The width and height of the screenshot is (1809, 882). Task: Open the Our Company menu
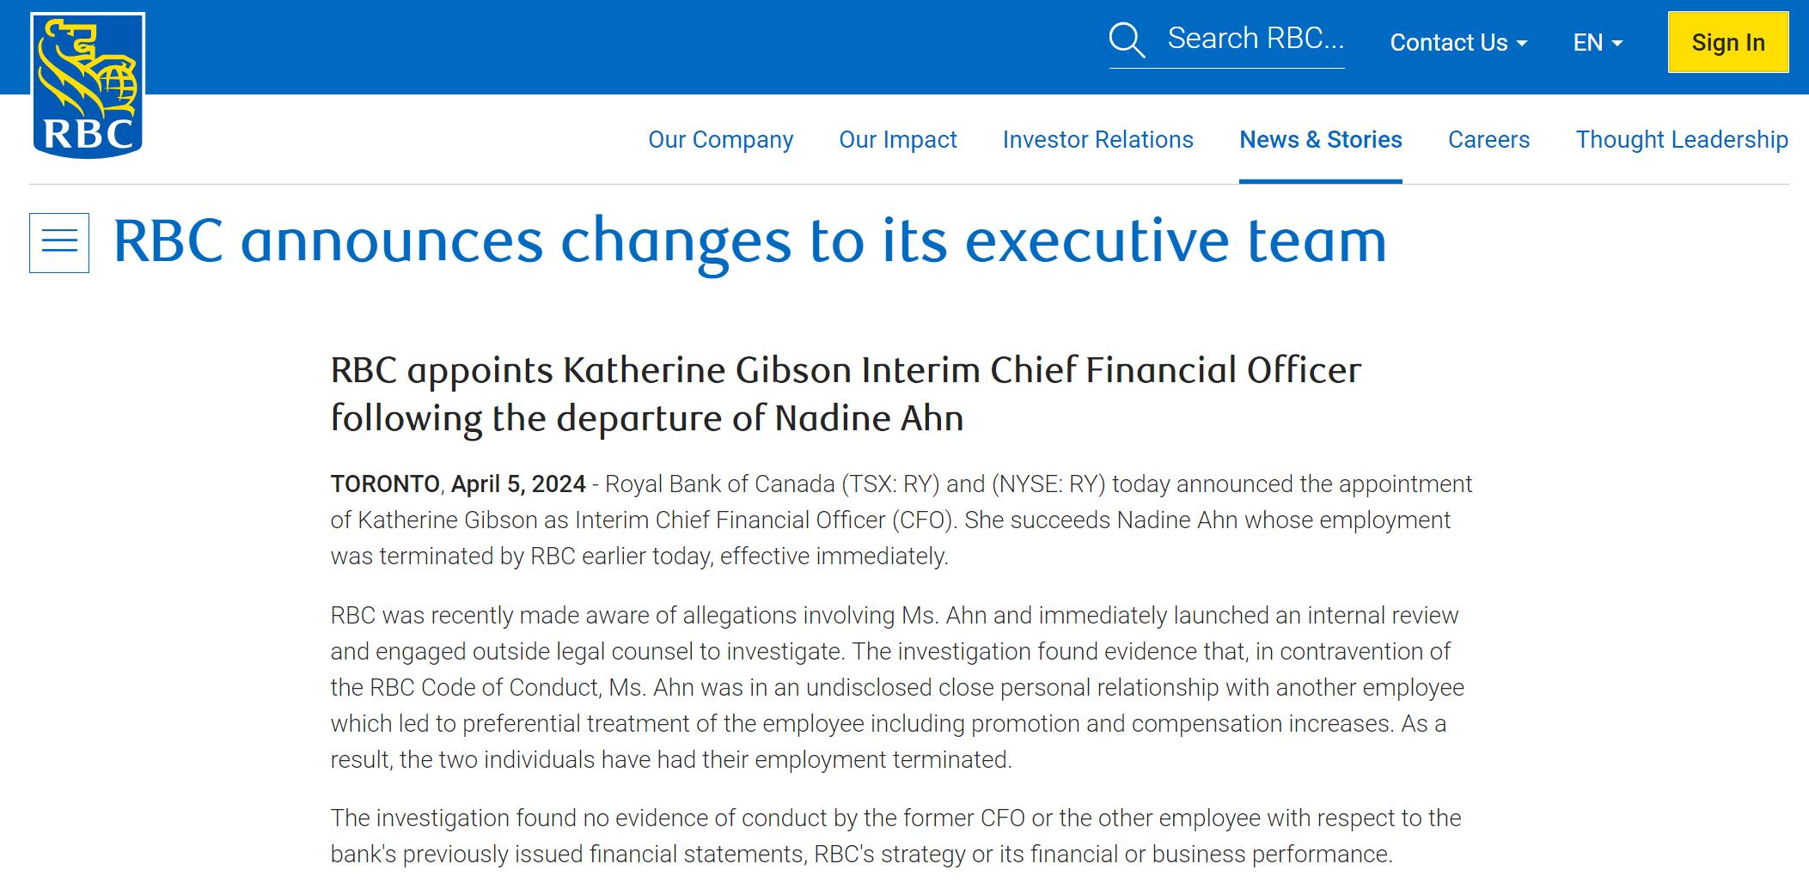[720, 140]
